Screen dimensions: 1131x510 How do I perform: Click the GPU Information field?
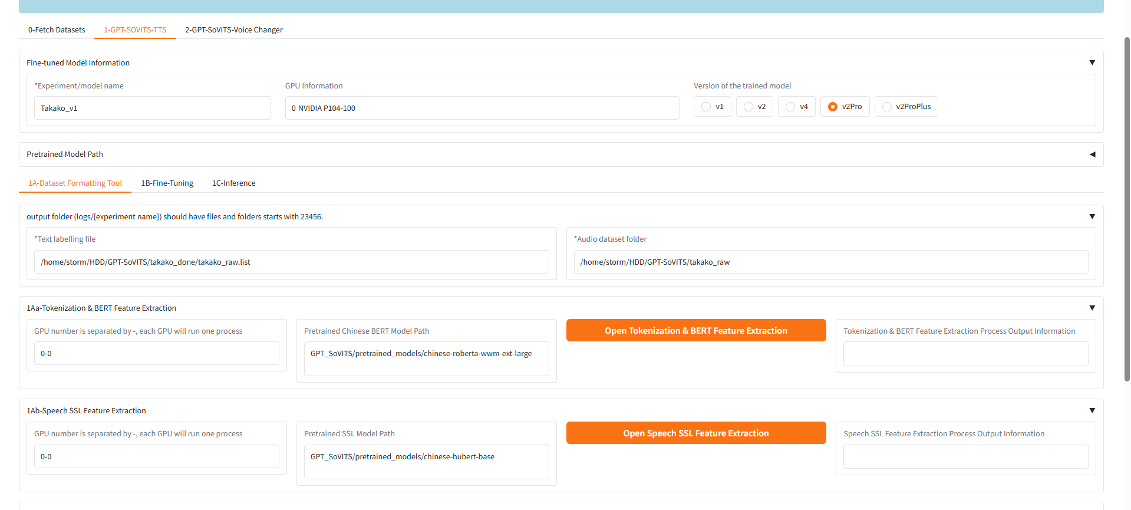pyautogui.click(x=482, y=108)
